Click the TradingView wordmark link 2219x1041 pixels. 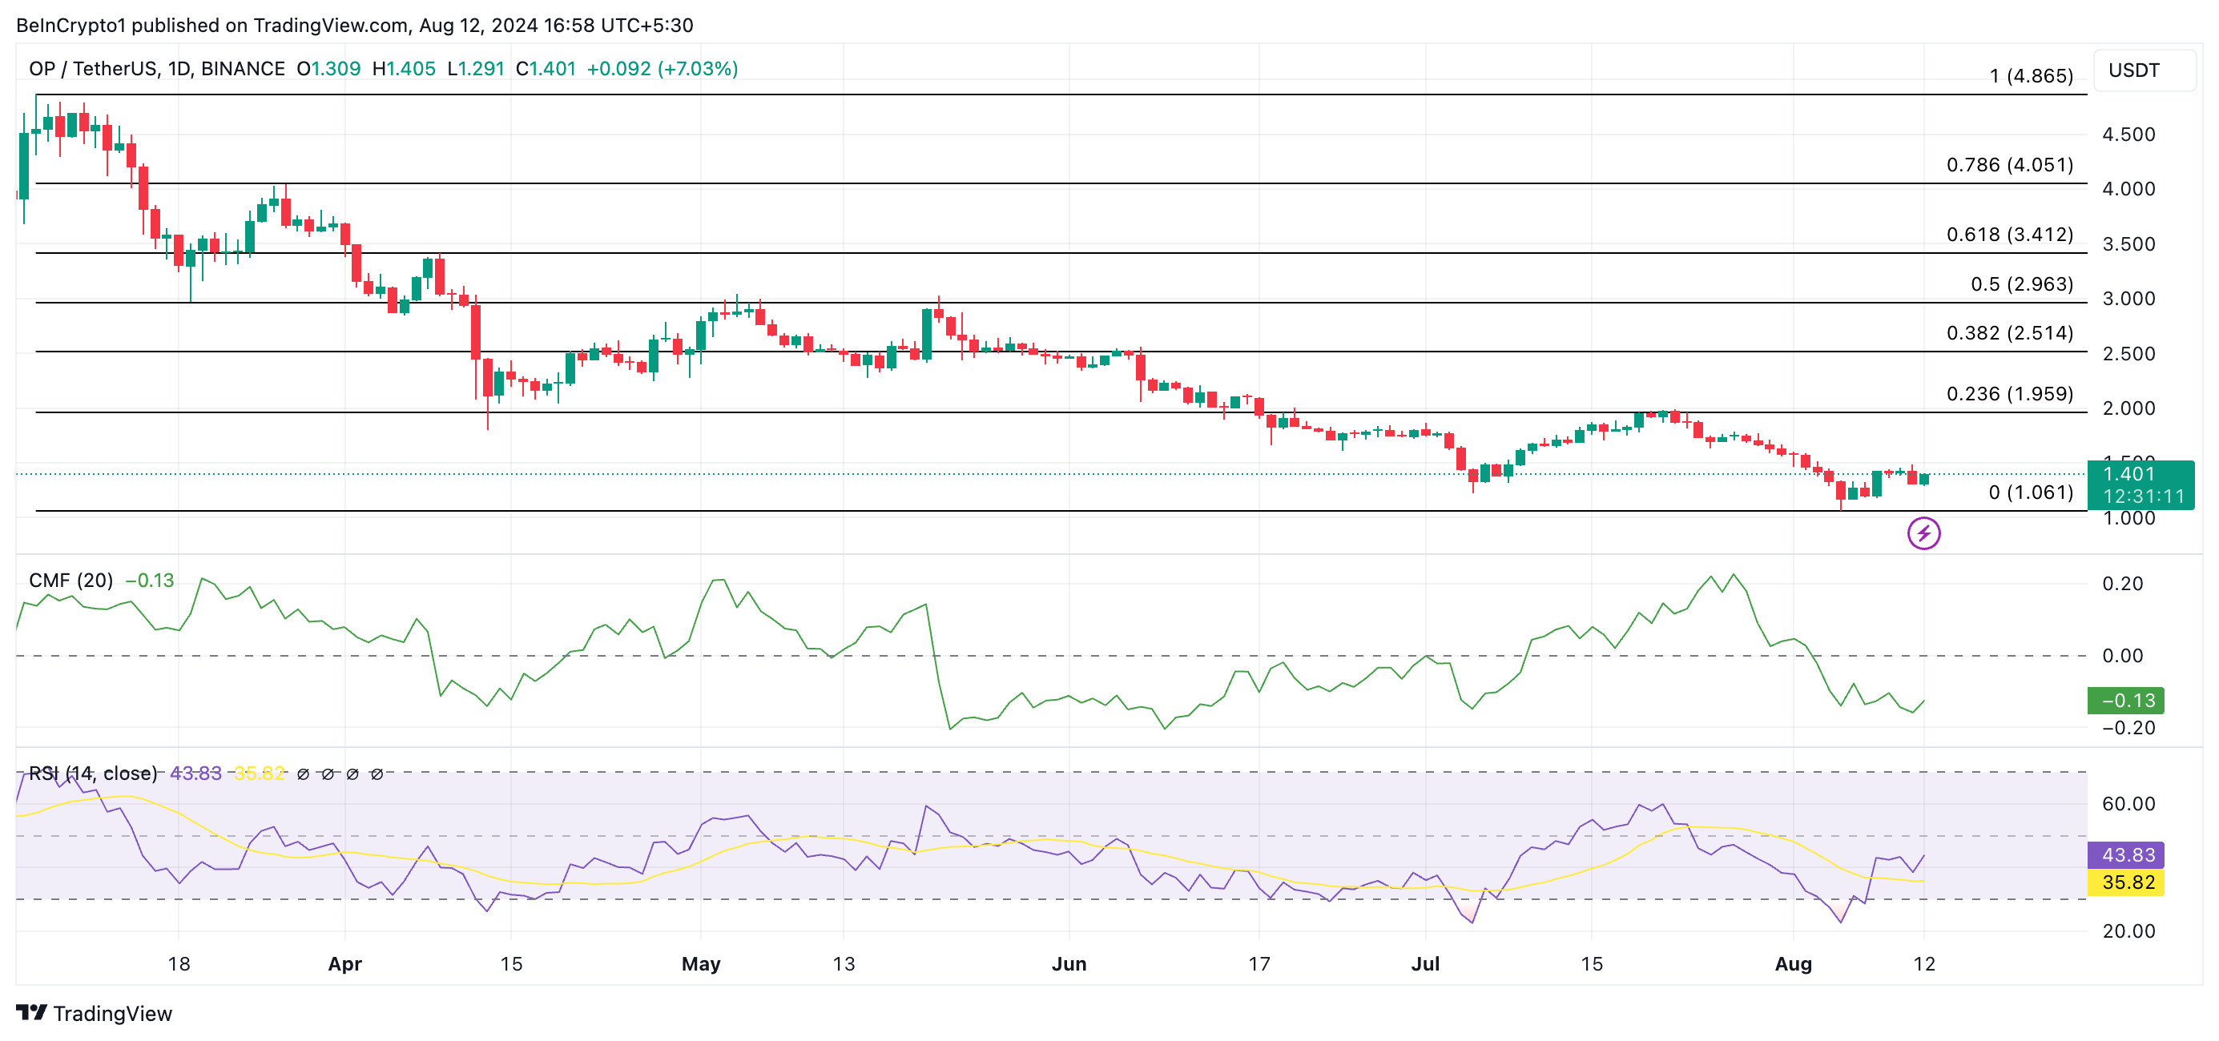[x=112, y=1014]
